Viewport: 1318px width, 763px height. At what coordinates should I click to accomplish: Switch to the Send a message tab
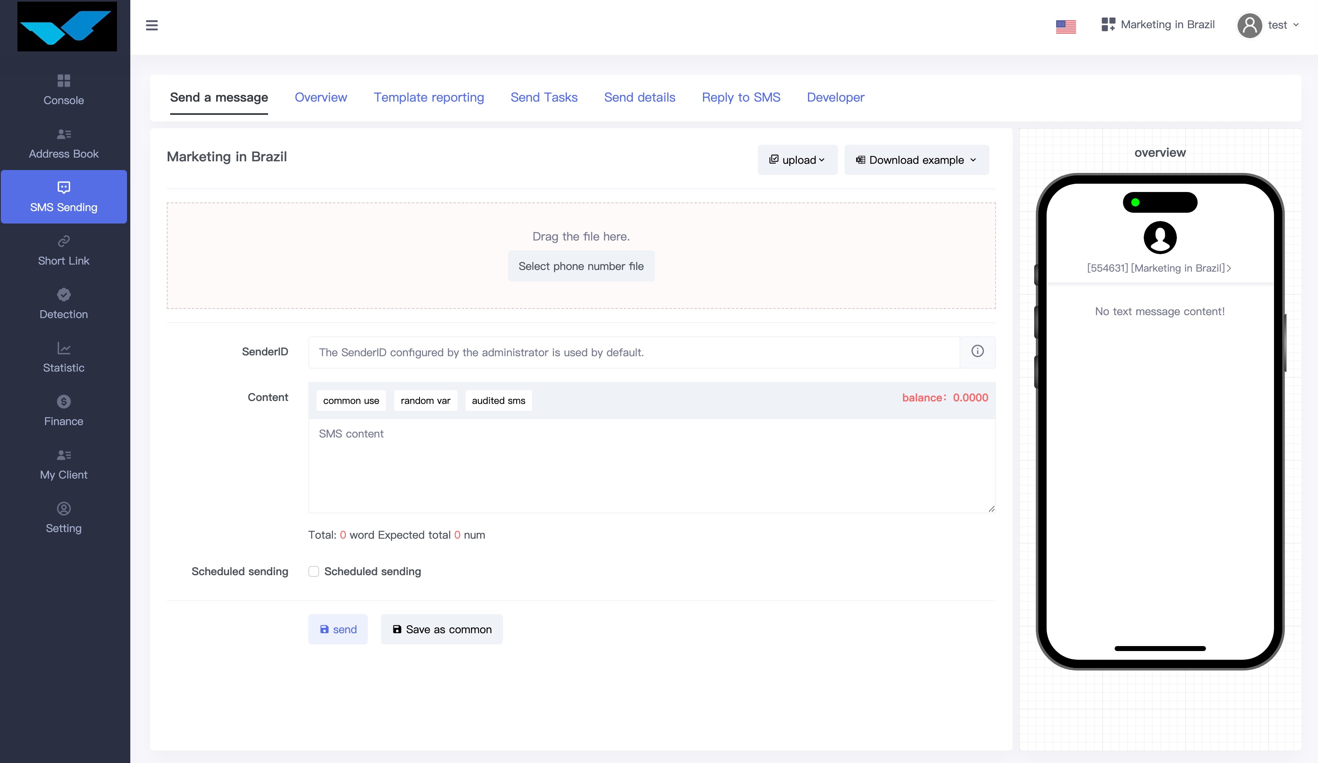pyautogui.click(x=219, y=97)
